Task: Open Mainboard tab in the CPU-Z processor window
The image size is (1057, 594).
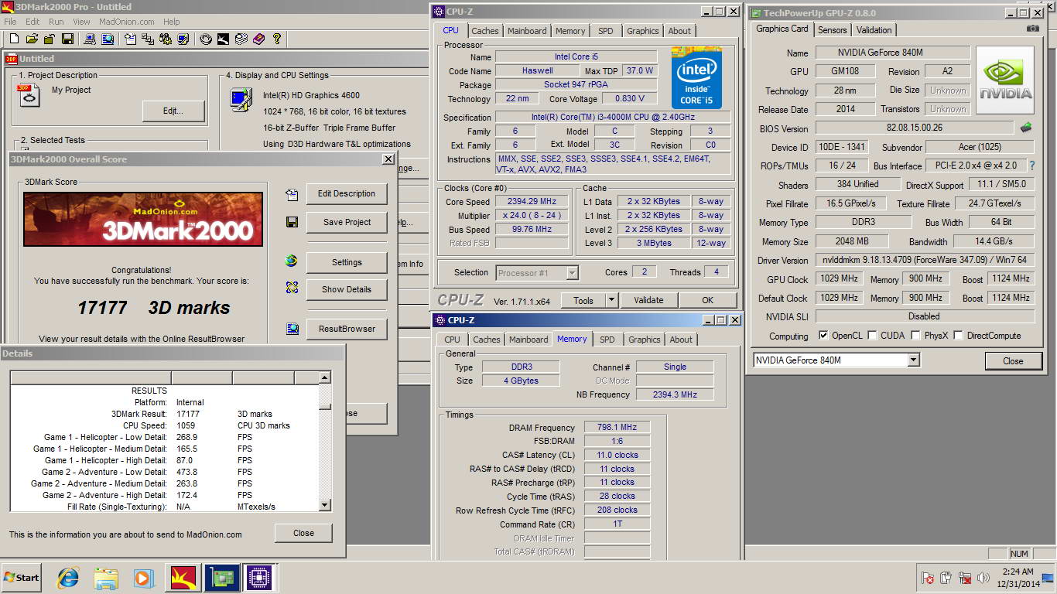Action: [x=527, y=31]
